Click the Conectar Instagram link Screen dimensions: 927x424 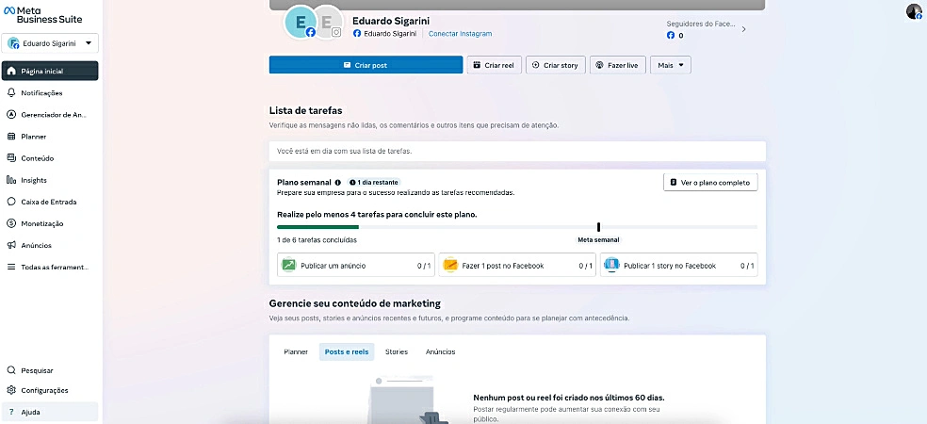(460, 34)
